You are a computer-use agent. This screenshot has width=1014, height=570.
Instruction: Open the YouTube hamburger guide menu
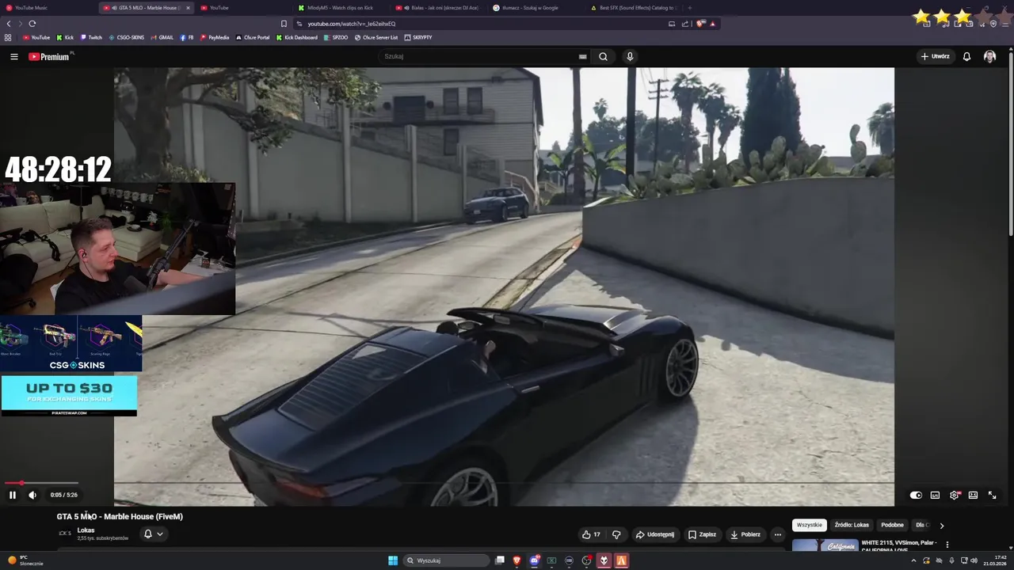pos(13,56)
